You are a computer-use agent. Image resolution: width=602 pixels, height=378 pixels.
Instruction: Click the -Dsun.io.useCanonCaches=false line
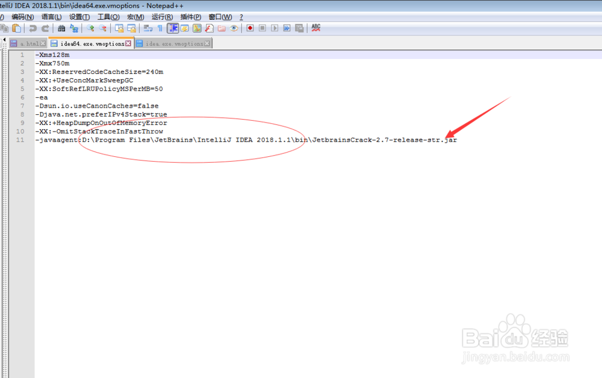(x=97, y=106)
